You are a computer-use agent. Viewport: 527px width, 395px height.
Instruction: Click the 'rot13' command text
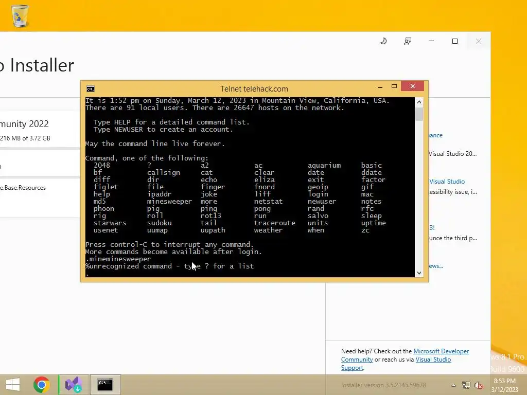210,216
